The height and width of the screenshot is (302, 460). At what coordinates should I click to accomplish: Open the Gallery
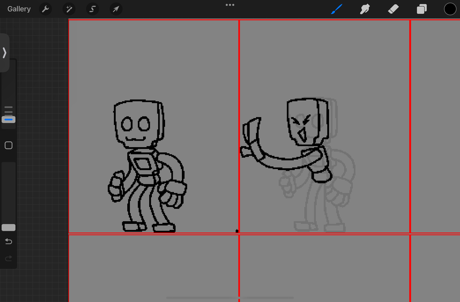[x=19, y=9]
